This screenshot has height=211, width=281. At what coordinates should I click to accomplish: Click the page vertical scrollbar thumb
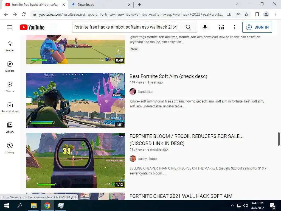279,139
